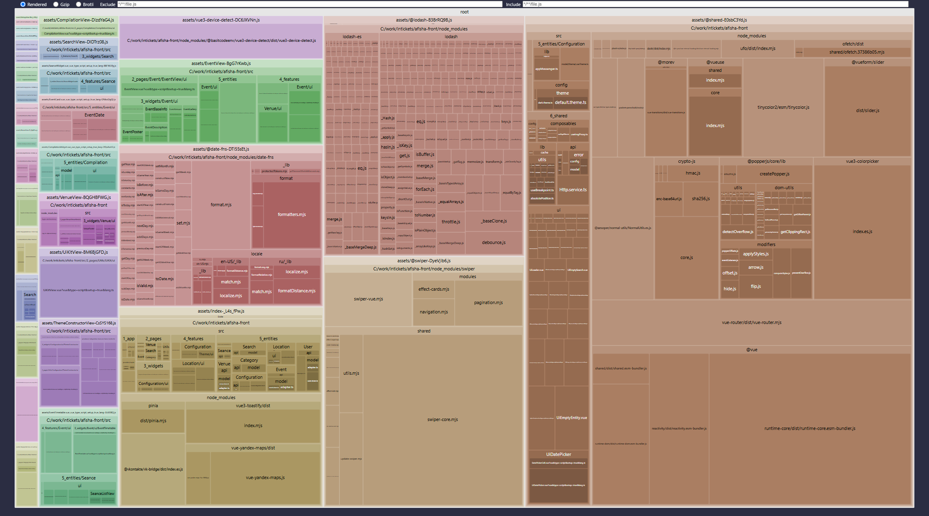Select the debounce.js block in lodash
The image size is (929, 516).
click(494, 242)
